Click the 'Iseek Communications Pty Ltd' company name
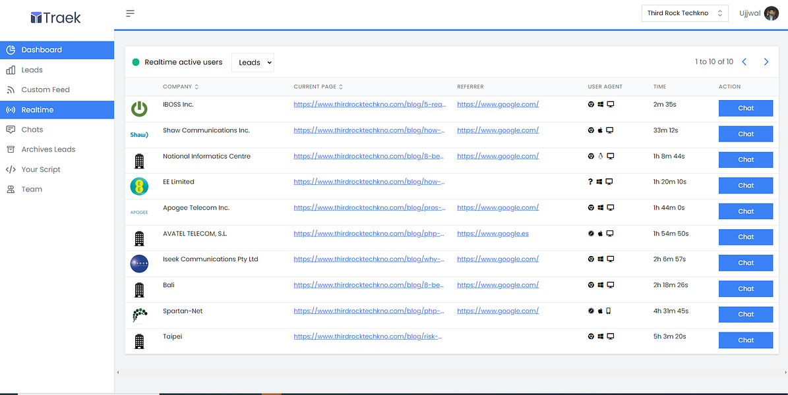 tap(210, 259)
